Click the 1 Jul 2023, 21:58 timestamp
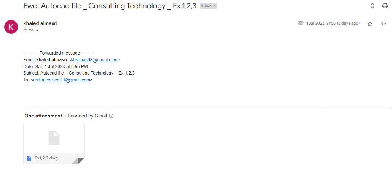The width and height of the screenshot is (392, 172). (x=333, y=23)
